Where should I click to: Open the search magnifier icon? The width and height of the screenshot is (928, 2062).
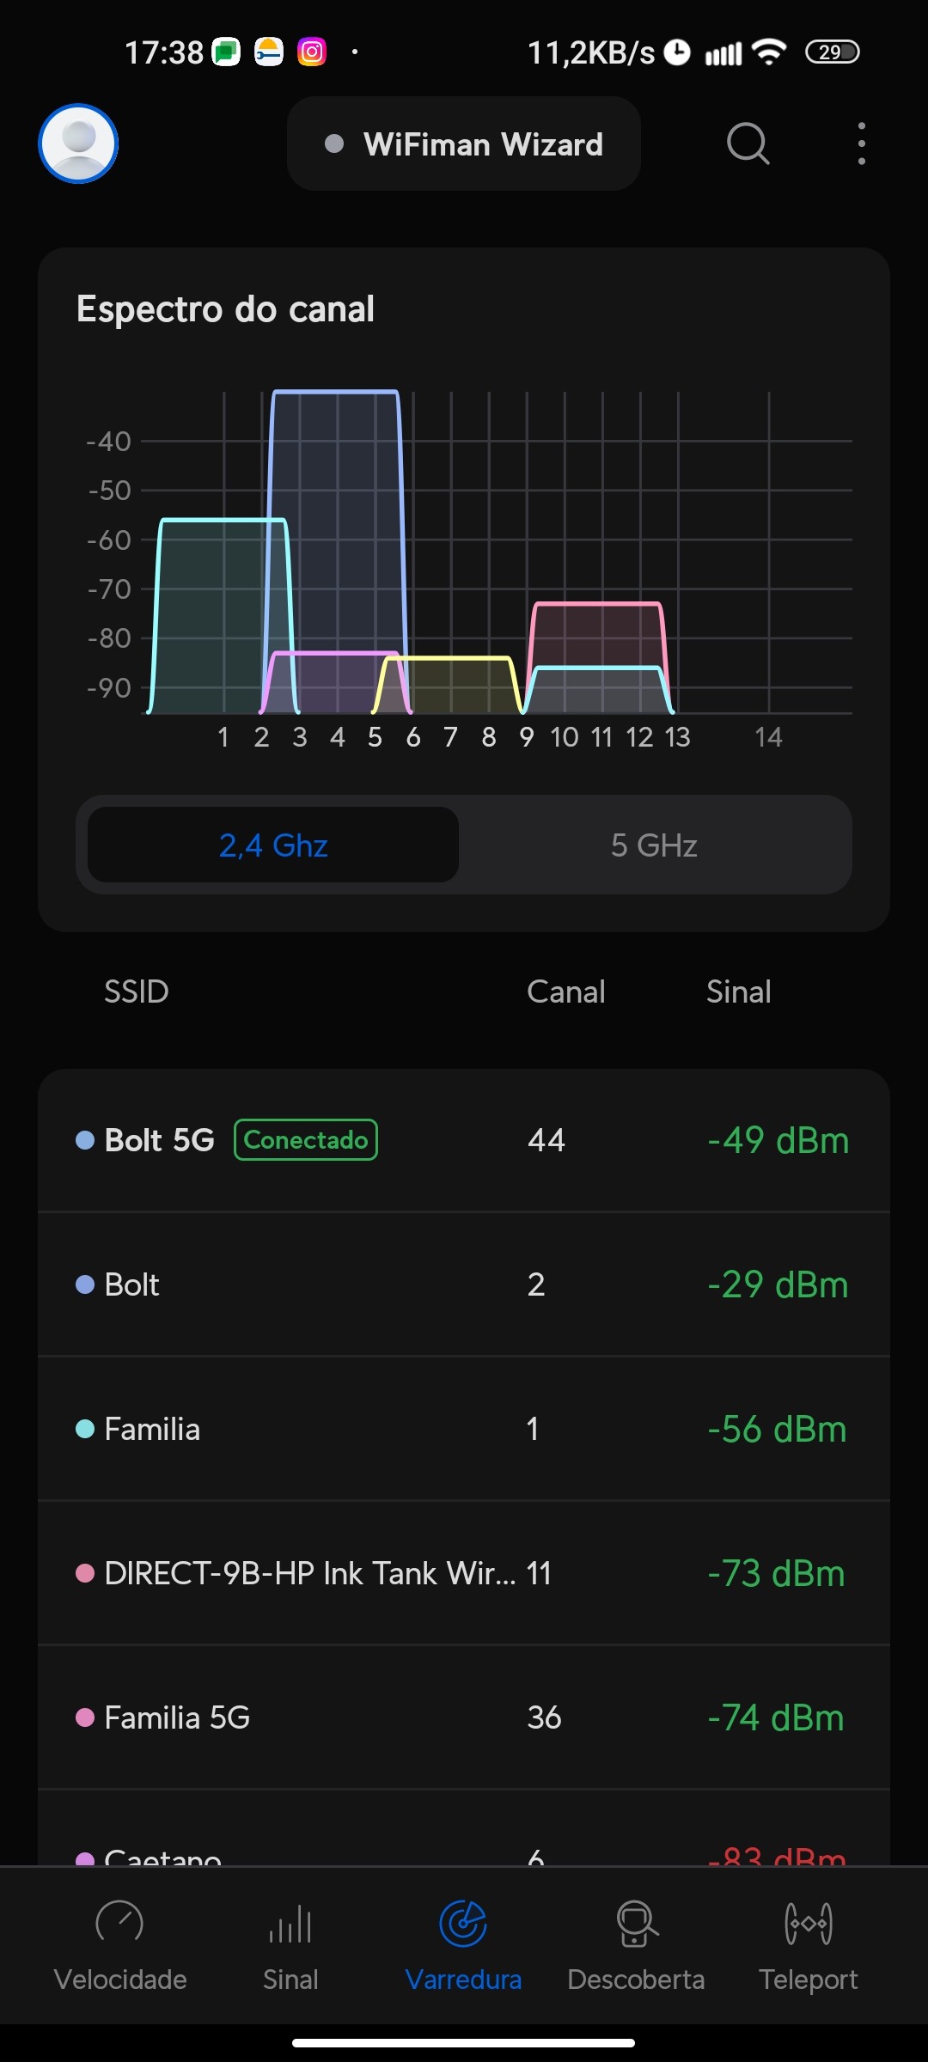(x=748, y=143)
